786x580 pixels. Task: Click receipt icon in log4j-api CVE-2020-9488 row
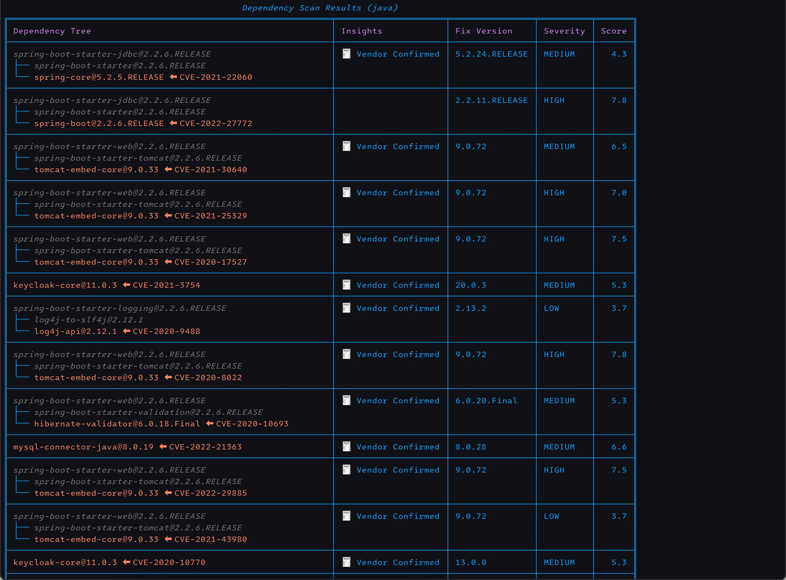[346, 308]
